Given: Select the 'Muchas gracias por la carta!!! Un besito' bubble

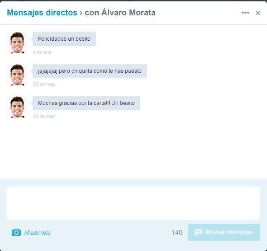Looking at the screenshot, I should pos(86,103).
